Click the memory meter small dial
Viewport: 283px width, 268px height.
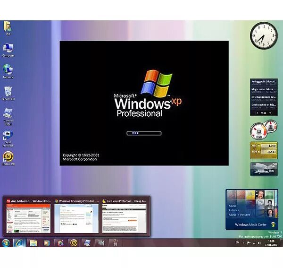pos(271,126)
